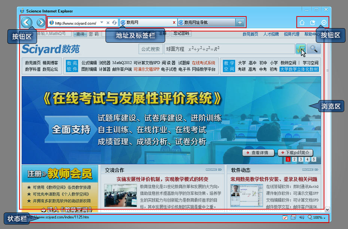
Task: Go back using the browser Back arrow
Action: click(x=27, y=22)
